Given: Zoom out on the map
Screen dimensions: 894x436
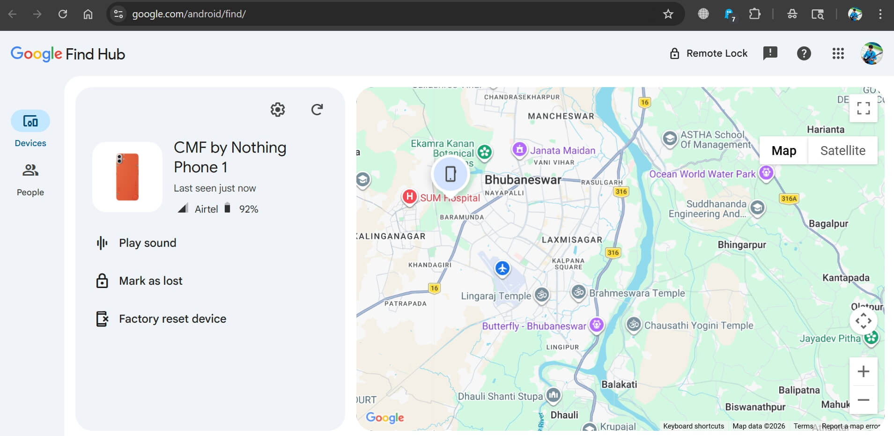Looking at the screenshot, I should pyautogui.click(x=864, y=400).
